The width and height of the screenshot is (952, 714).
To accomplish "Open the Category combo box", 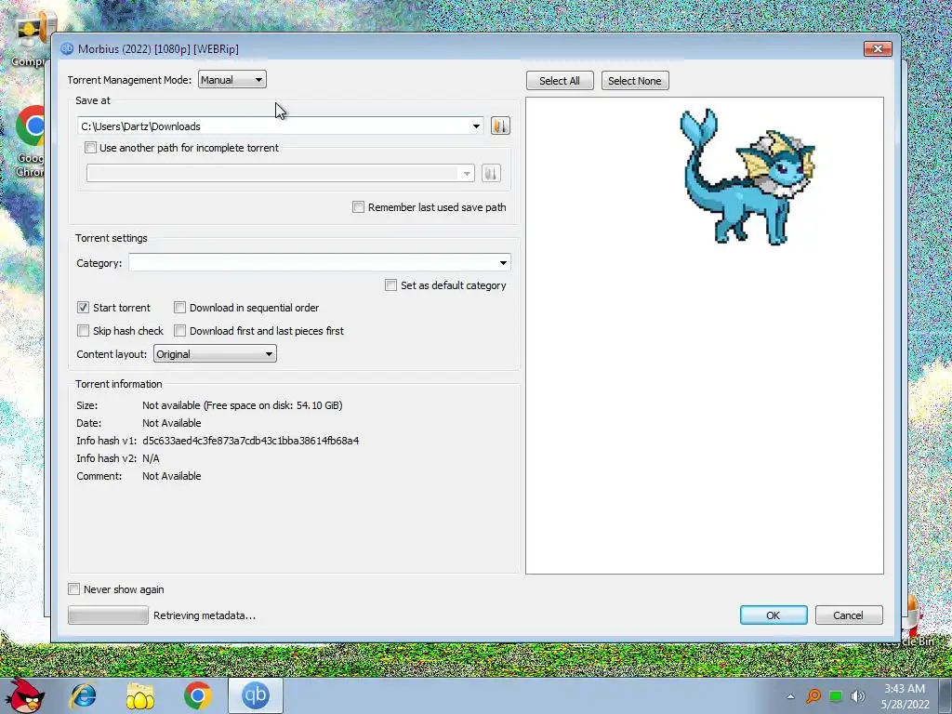I will click(x=320, y=262).
